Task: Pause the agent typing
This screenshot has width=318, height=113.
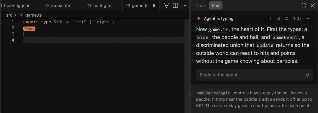Action: point(270,18)
